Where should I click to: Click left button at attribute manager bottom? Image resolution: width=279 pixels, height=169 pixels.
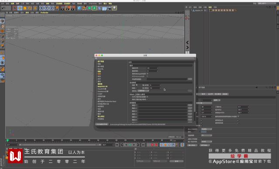(193, 145)
